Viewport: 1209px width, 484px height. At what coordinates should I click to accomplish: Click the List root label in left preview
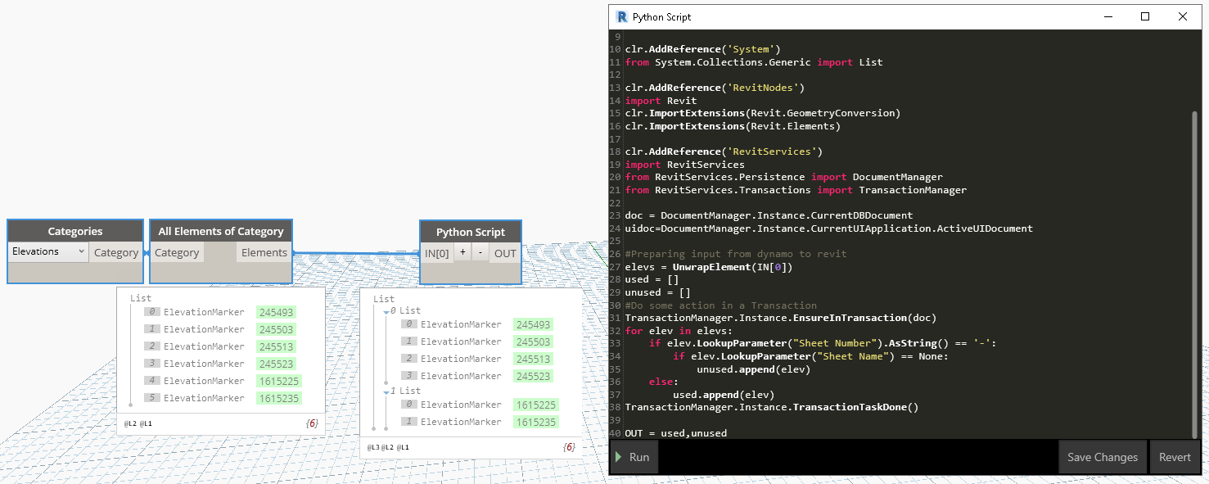tap(141, 298)
